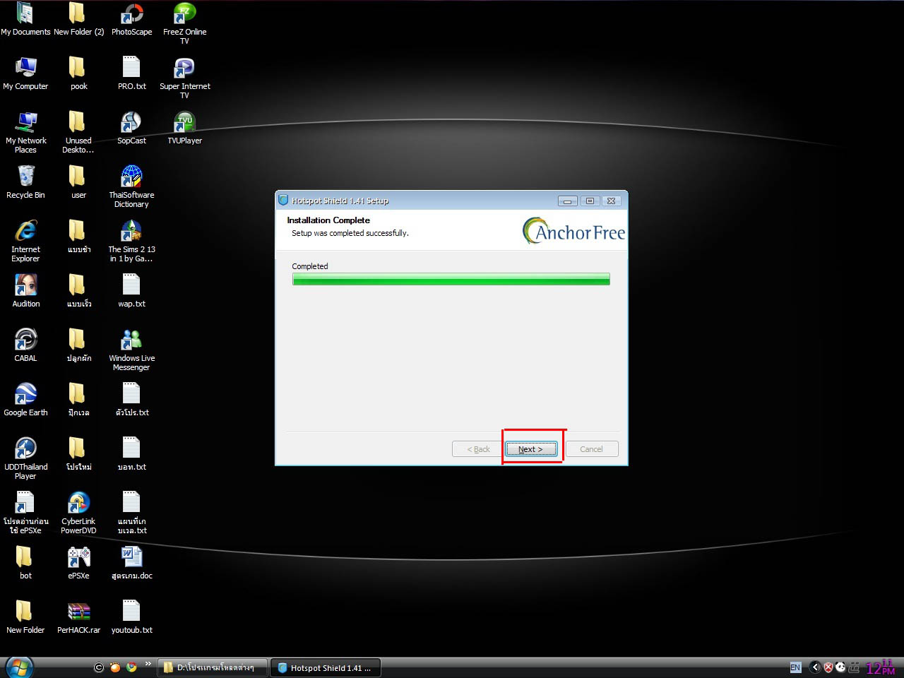Select the user folder
Viewport: 904px width, 678px height.
78,182
